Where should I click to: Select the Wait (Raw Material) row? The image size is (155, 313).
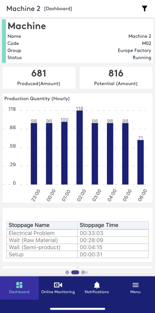(78, 240)
